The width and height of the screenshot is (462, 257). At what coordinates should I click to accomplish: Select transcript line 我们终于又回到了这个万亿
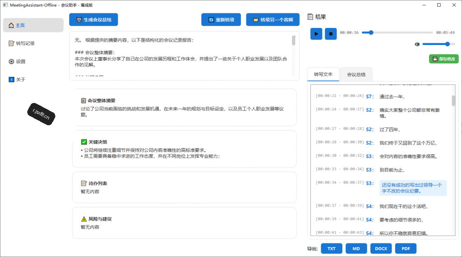[408, 143]
